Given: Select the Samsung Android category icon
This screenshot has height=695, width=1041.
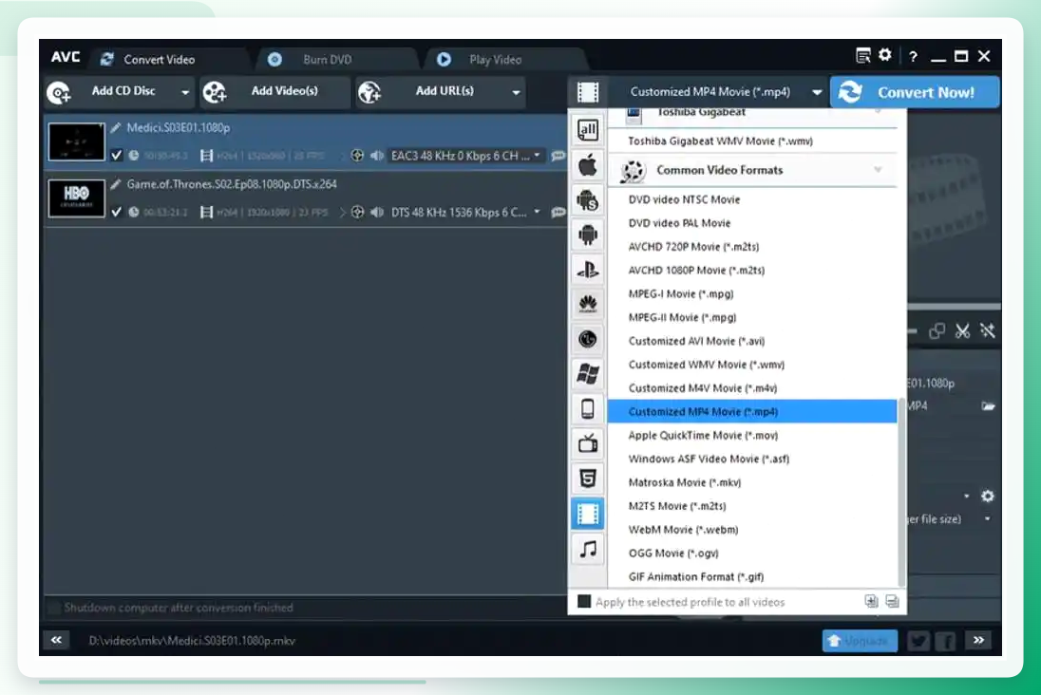Looking at the screenshot, I should (x=588, y=199).
